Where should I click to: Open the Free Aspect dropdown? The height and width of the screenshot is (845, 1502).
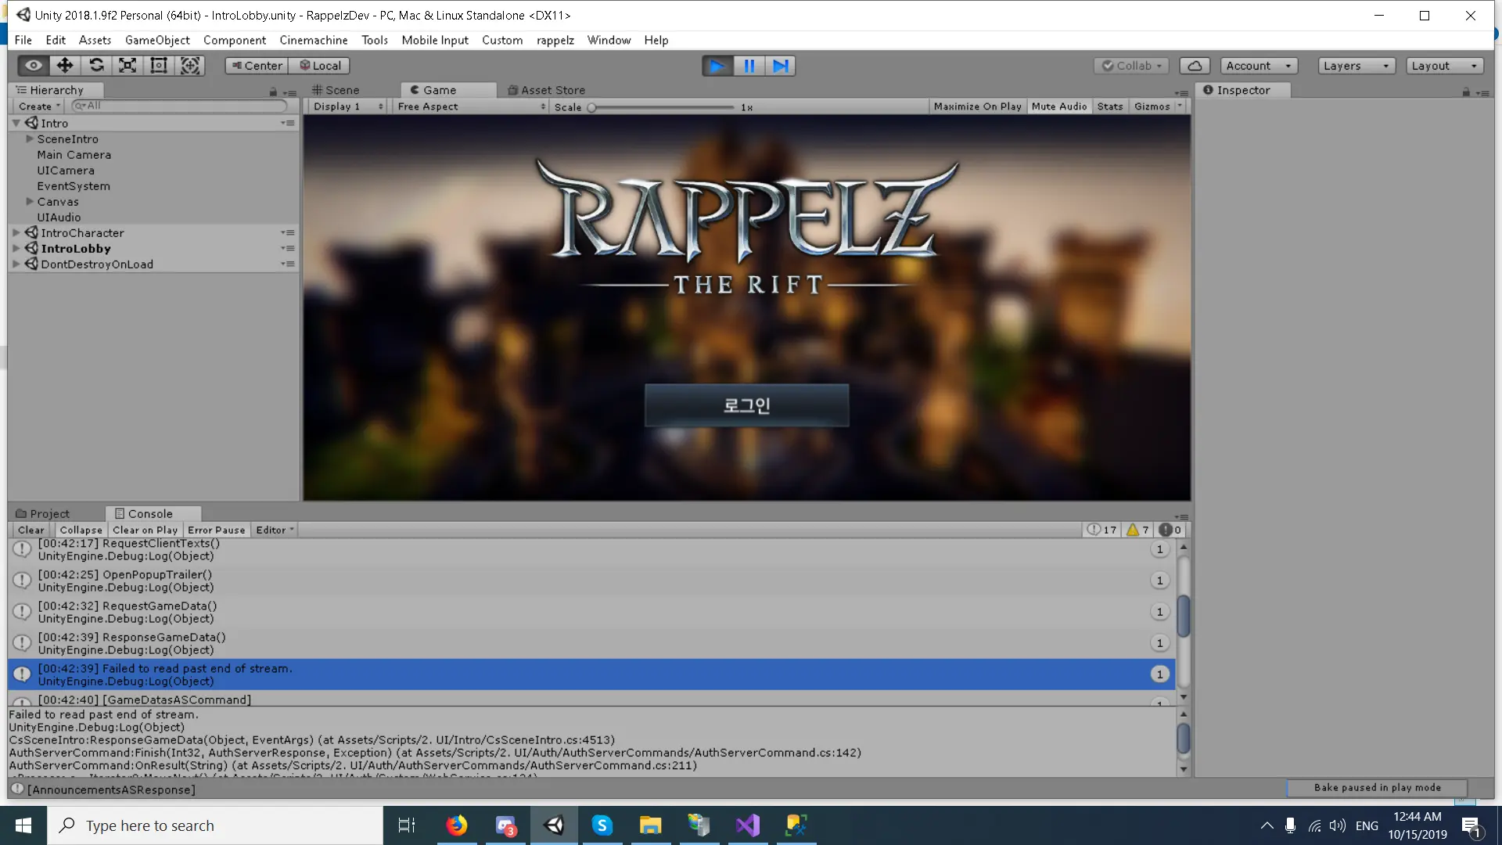(x=471, y=106)
